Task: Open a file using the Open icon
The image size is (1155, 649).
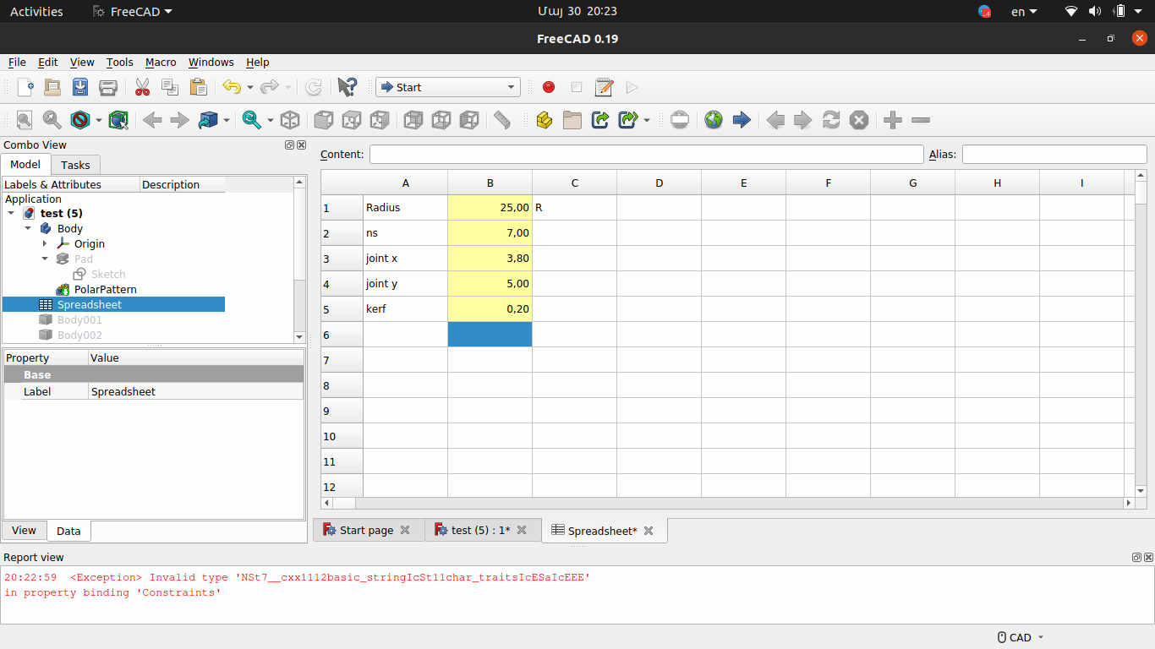Action: tap(52, 87)
